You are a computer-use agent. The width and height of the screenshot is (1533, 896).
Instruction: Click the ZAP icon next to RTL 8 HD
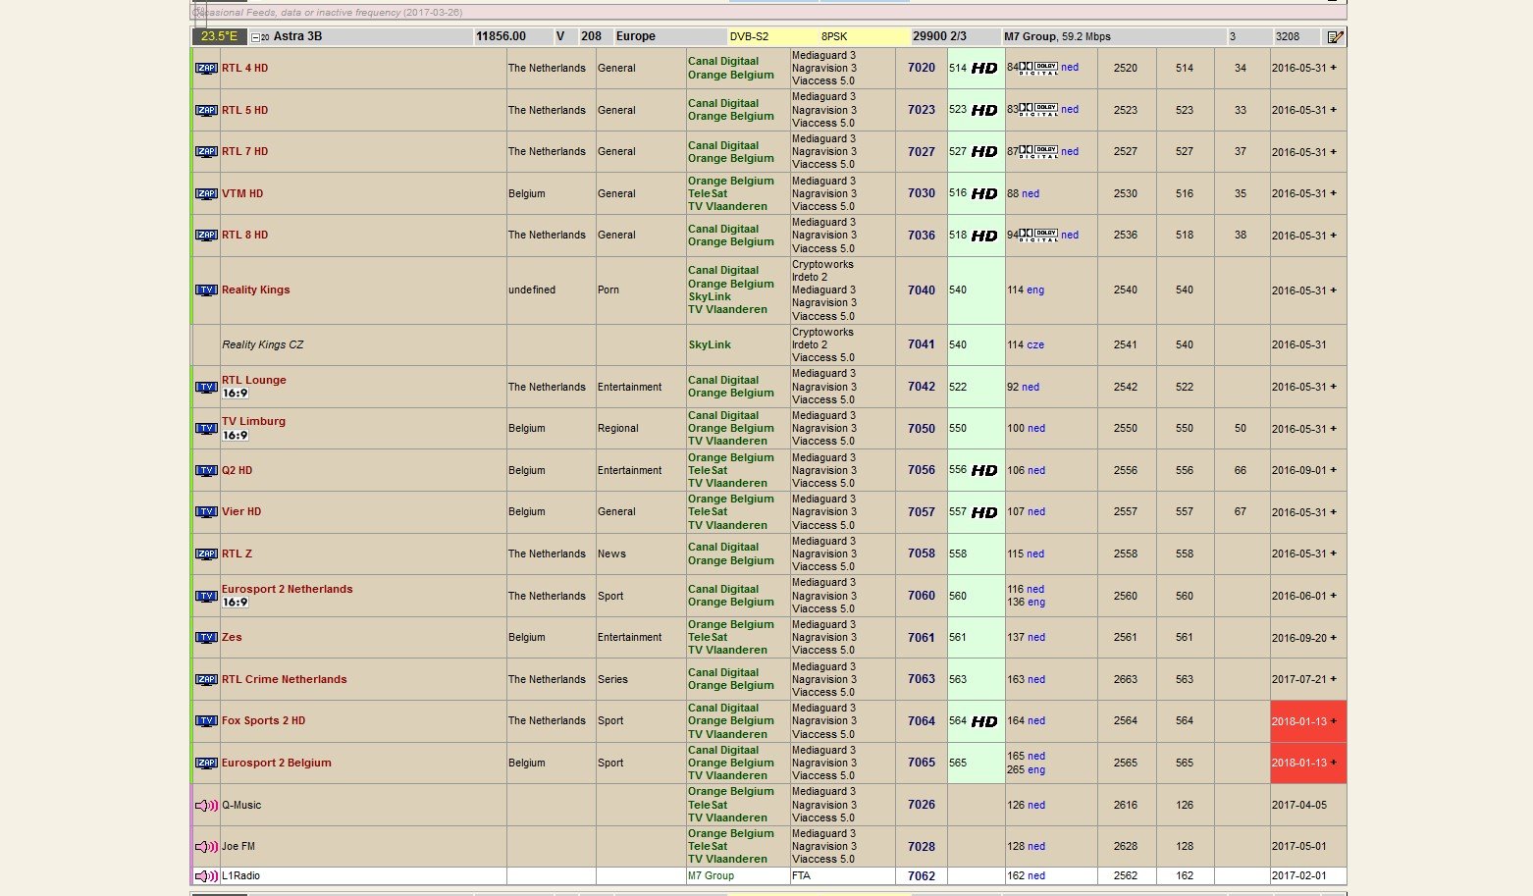[206, 236]
